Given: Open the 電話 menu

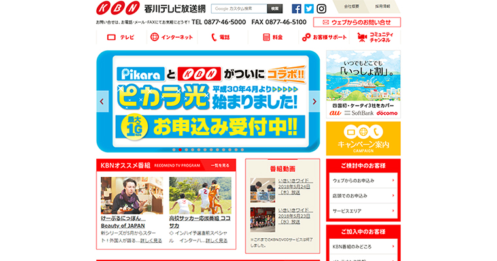Looking at the screenshot, I should pyautogui.click(x=223, y=37).
